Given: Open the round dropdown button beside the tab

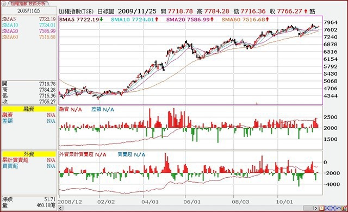Looking at the screenshot, I should 4,4.
